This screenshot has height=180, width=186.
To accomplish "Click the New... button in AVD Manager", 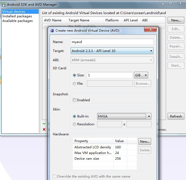I will (176, 20).
